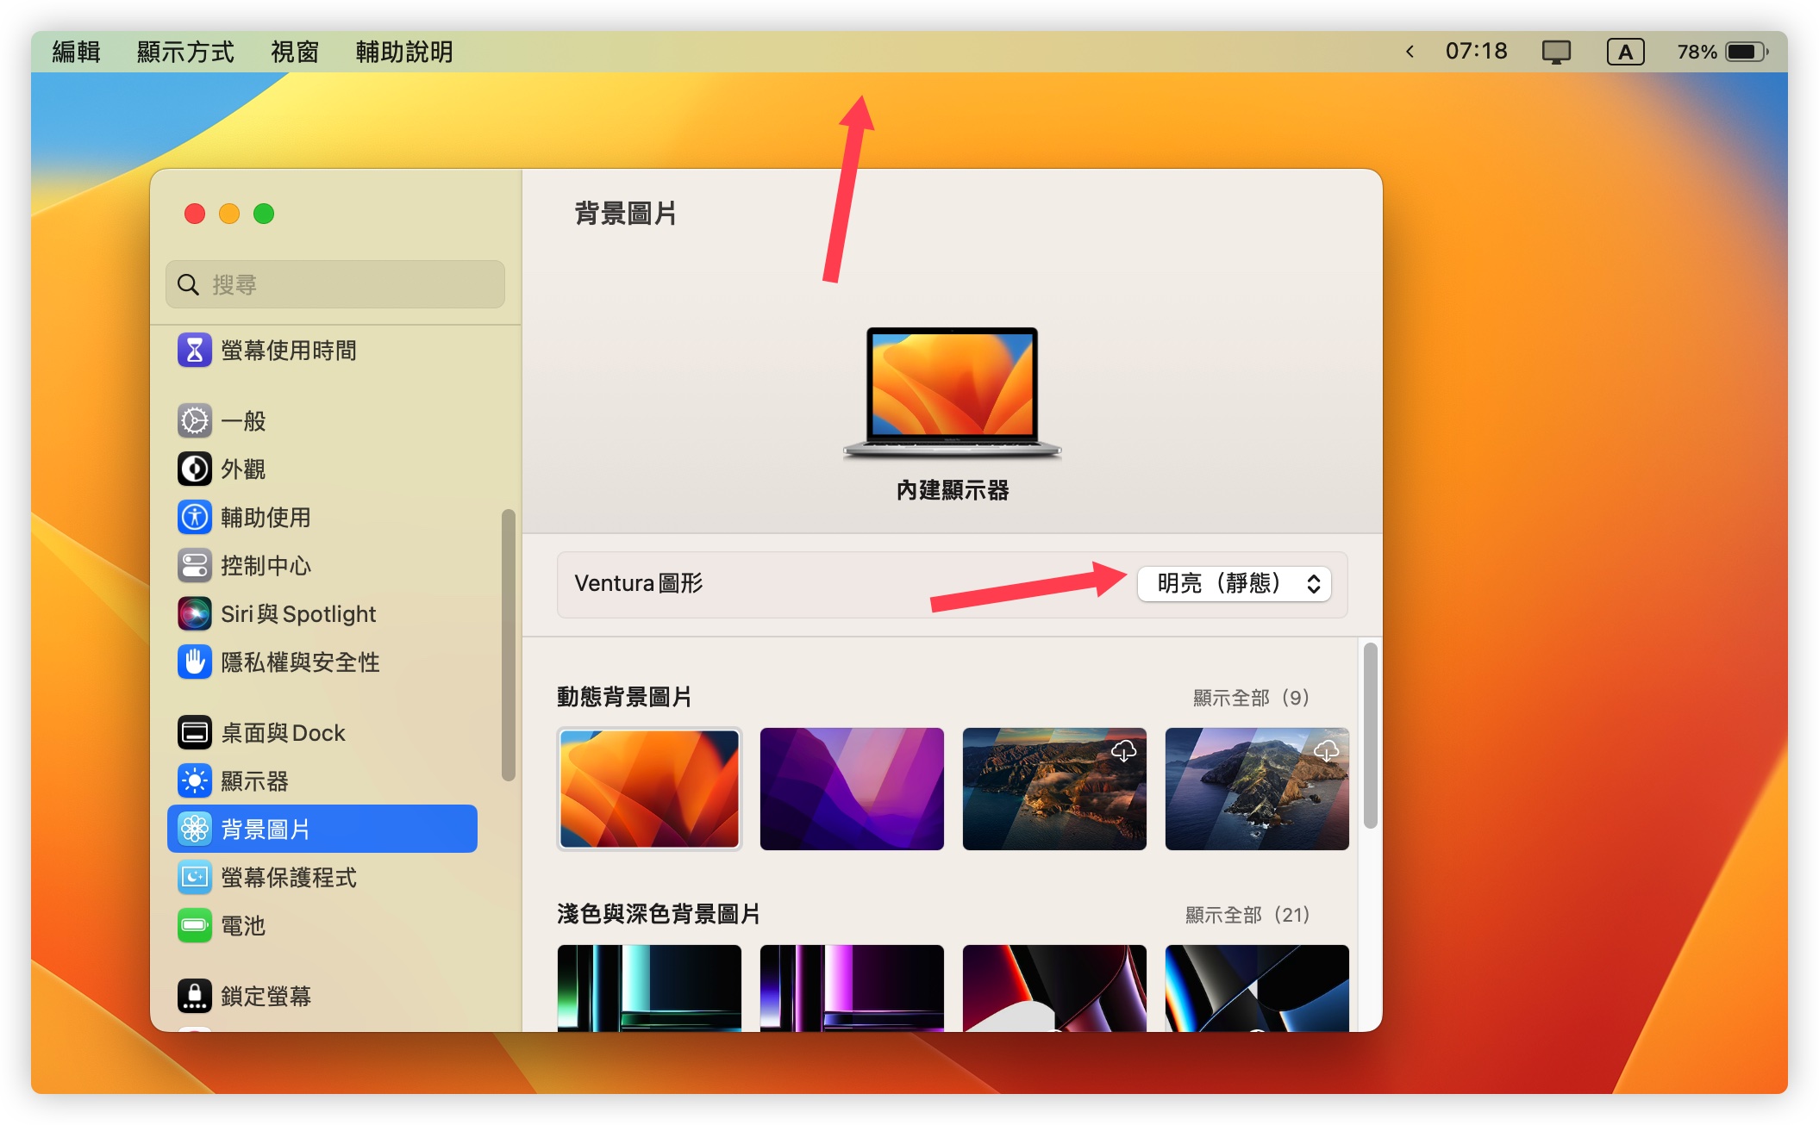Click 螢幕保護程式 label in sidebar
1819x1125 pixels.
coord(289,878)
